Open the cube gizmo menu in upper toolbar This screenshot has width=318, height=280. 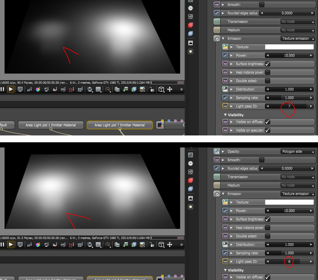point(161,89)
